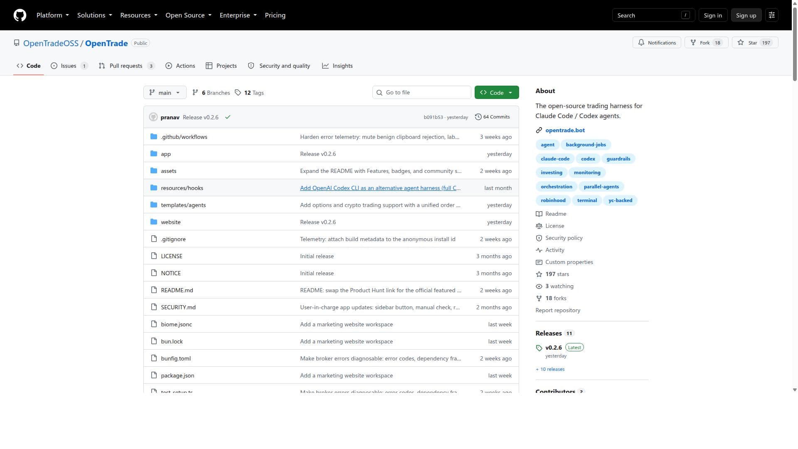
Task: Open the opentrade.bot website link
Action: pyautogui.click(x=565, y=131)
